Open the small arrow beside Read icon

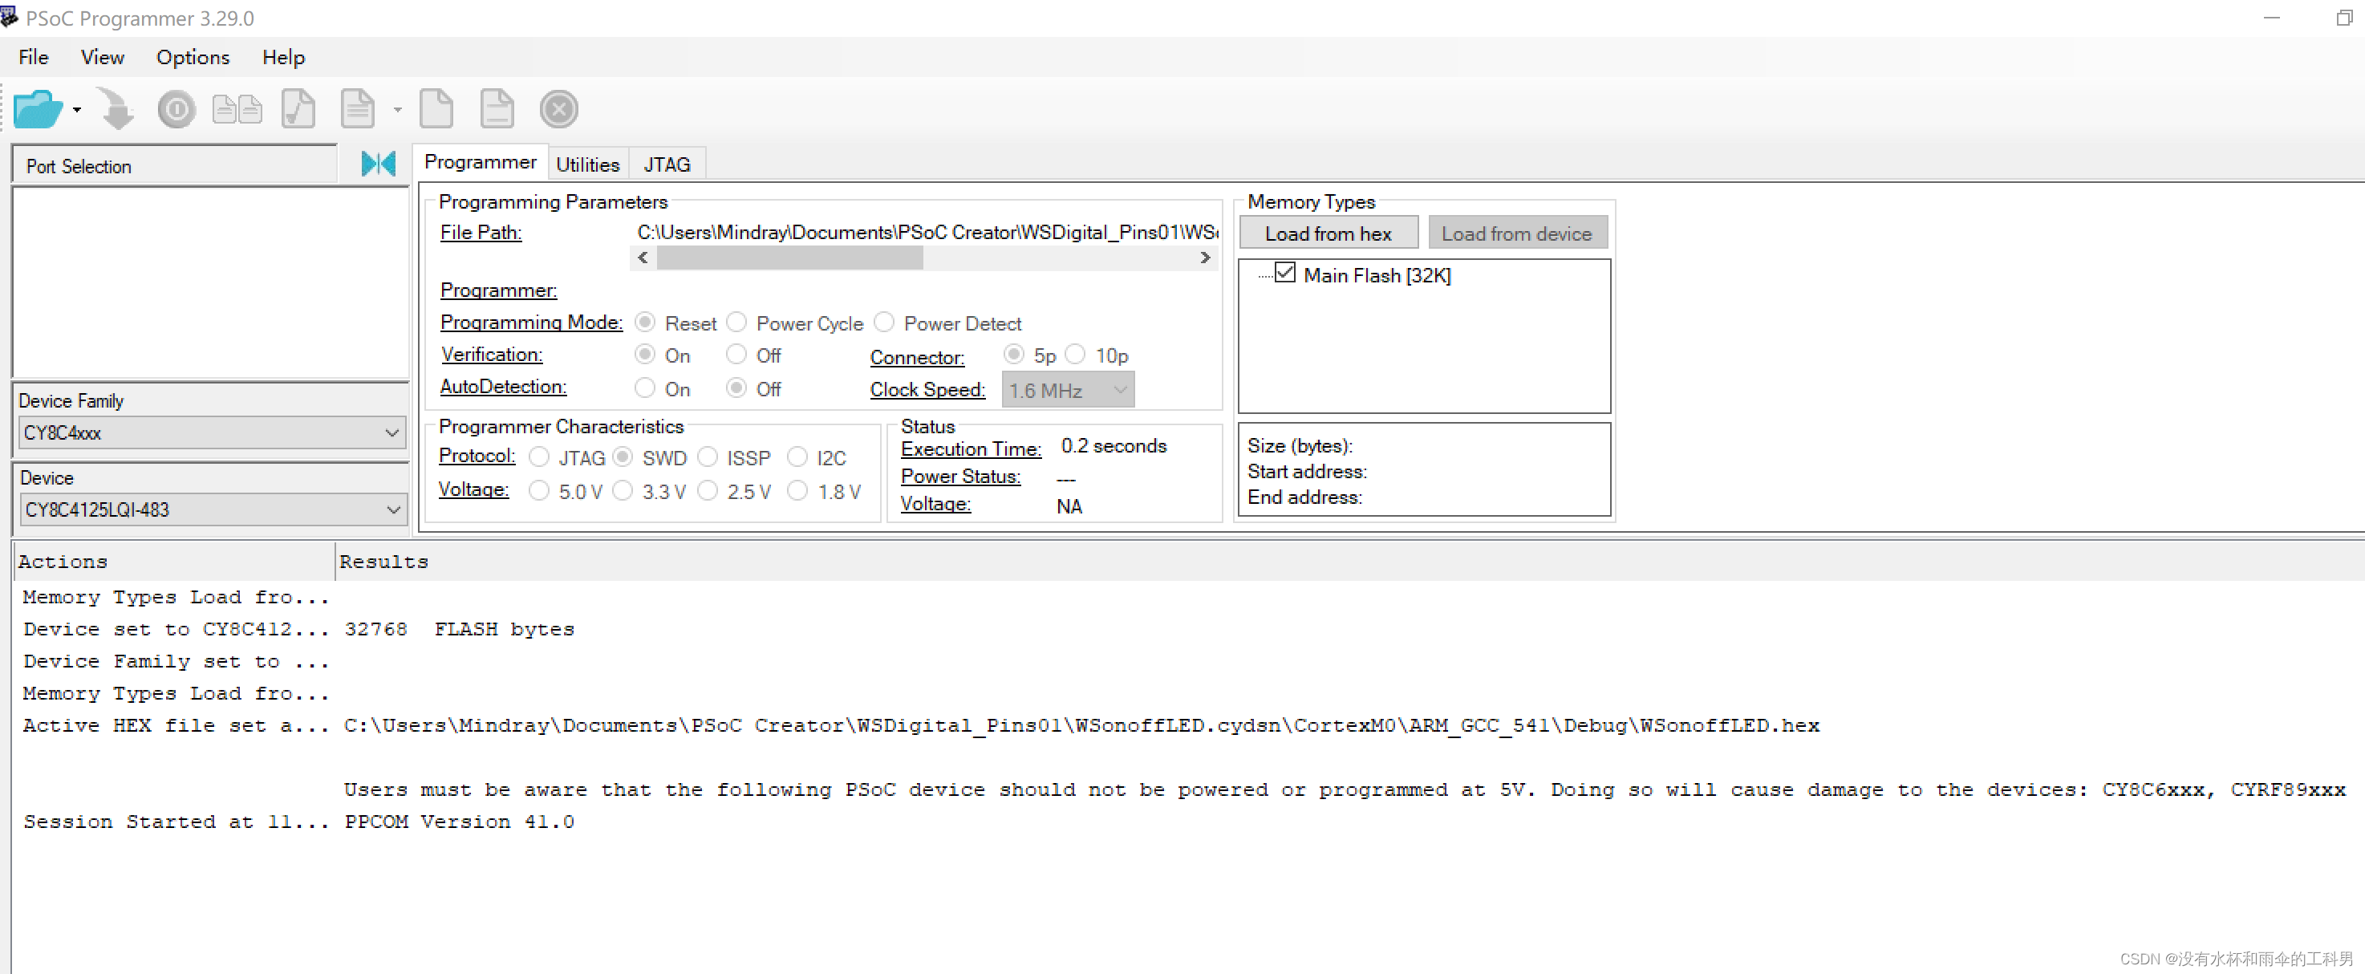coord(398,110)
